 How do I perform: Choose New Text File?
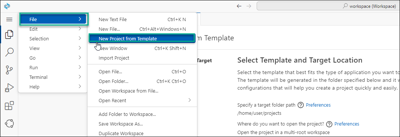coord(142,19)
